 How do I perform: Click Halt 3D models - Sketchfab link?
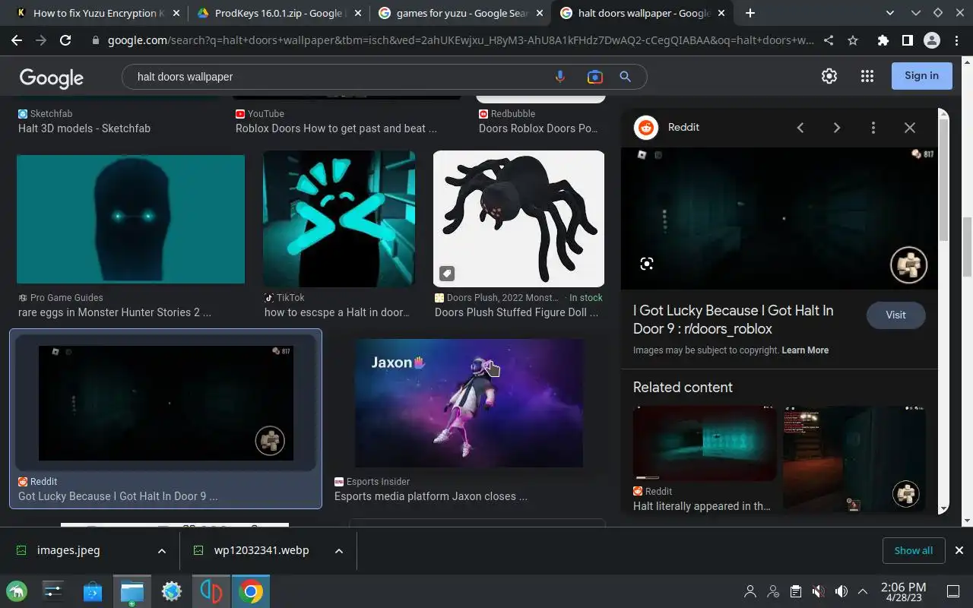(84, 128)
